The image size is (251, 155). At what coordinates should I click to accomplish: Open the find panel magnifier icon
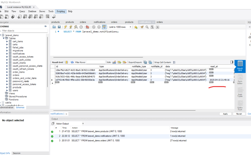pyautogui.click(x=147, y=27)
